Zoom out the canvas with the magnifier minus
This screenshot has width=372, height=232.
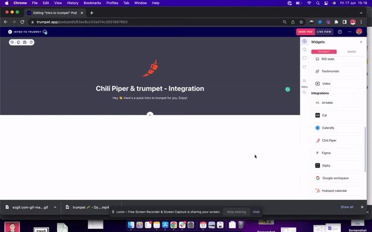[x=304, y=92]
